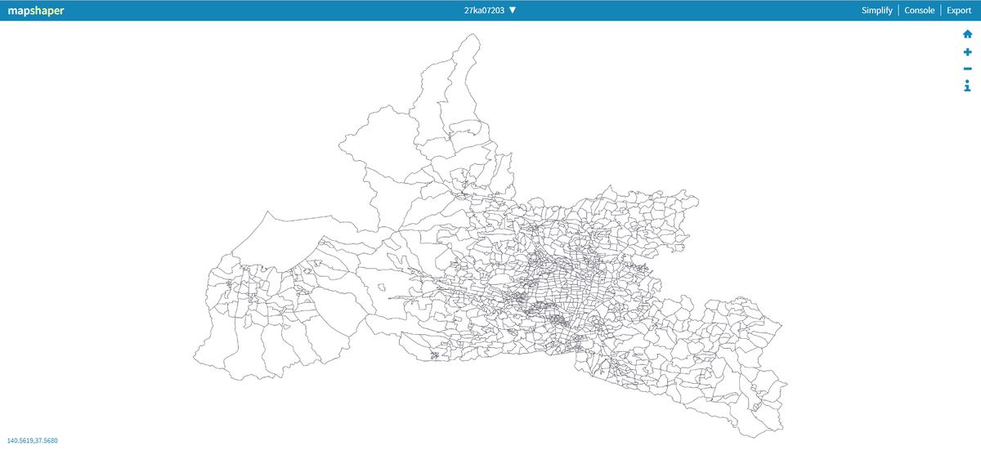
Task: Toggle the info inspect icon
Action: pyautogui.click(x=967, y=86)
